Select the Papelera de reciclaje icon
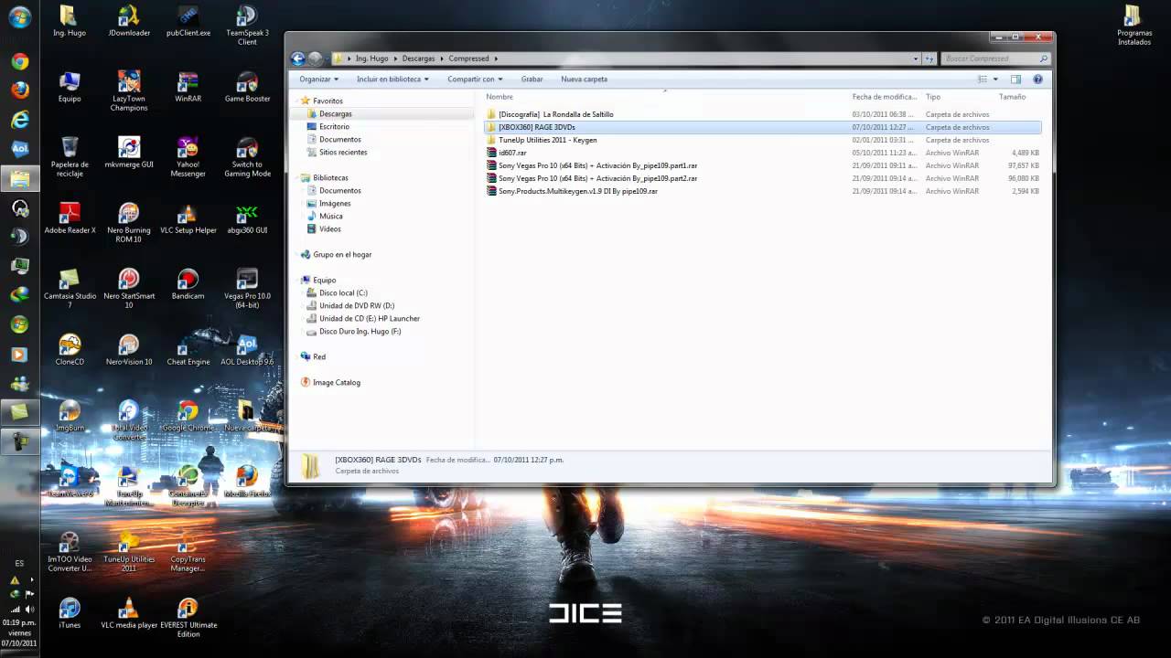Screen dimensions: 1171x658 tap(70, 156)
